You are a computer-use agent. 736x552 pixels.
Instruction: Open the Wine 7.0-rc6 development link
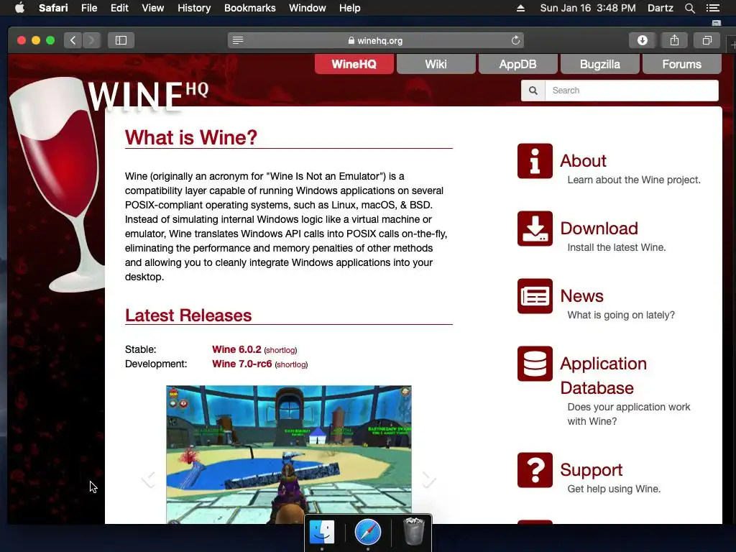click(241, 364)
